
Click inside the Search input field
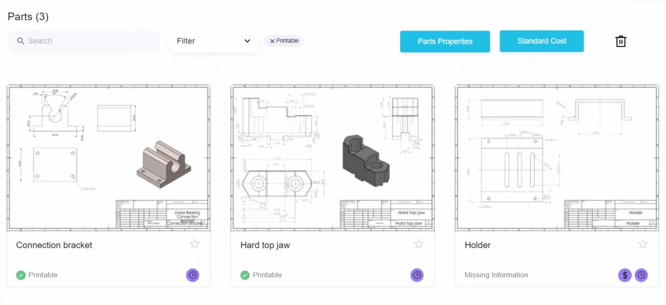(83, 41)
